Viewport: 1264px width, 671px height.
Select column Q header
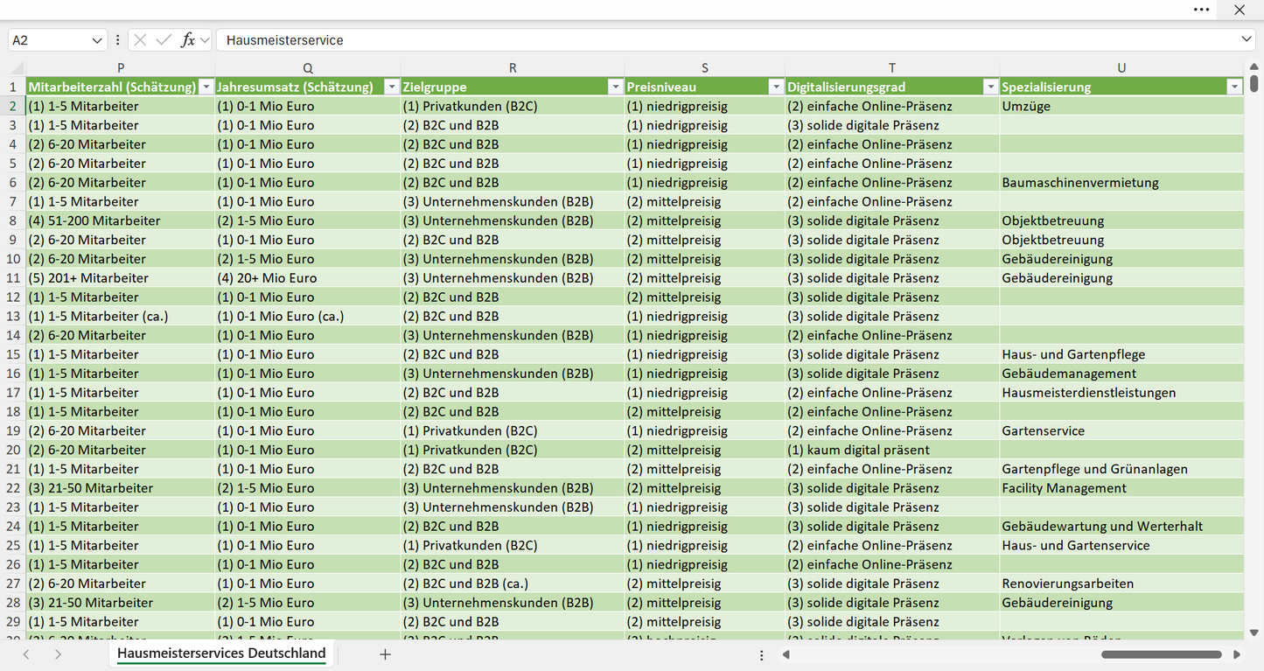[308, 67]
